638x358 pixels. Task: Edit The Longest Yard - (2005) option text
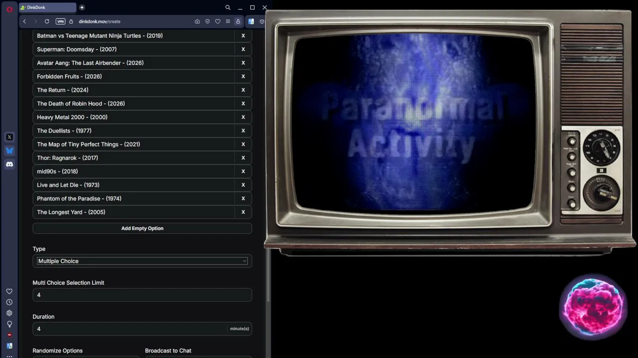click(x=134, y=212)
